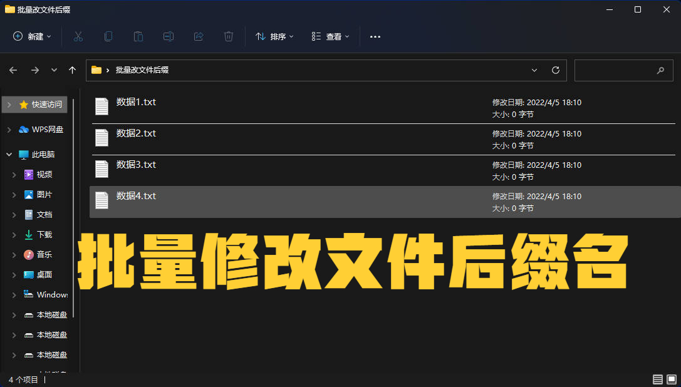Rename the selected file using rename icon
681x387 pixels.
(x=168, y=36)
